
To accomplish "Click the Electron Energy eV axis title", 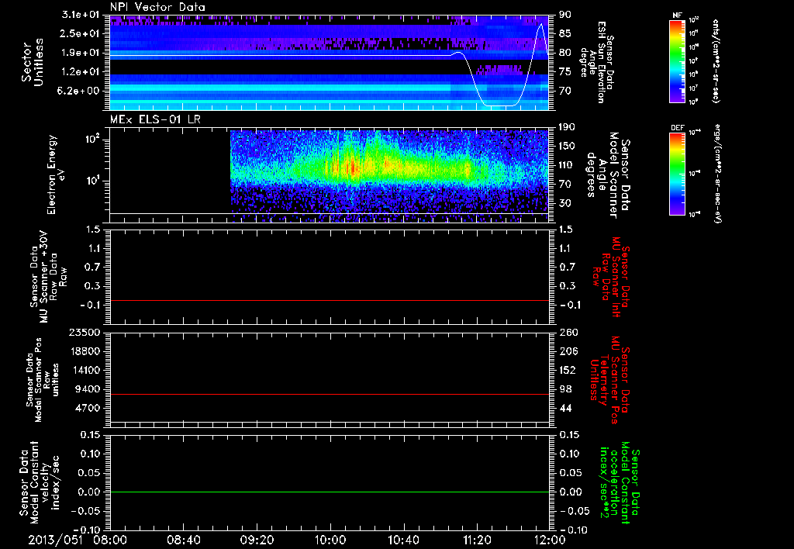I will pos(57,174).
